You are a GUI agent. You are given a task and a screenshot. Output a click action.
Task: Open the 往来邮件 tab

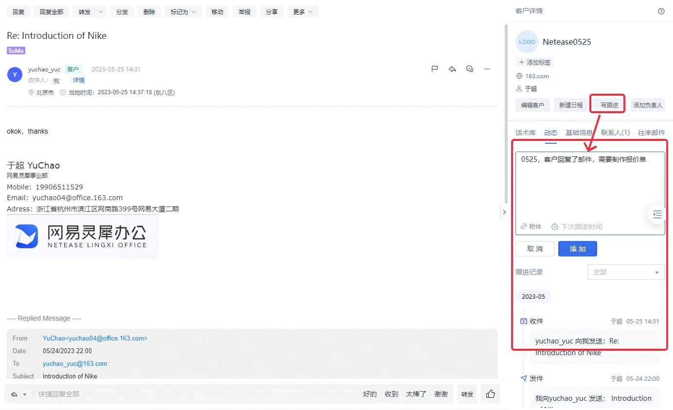652,133
